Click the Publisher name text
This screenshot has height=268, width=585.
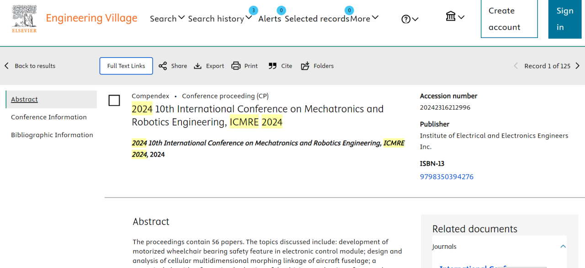coord(494,141)
